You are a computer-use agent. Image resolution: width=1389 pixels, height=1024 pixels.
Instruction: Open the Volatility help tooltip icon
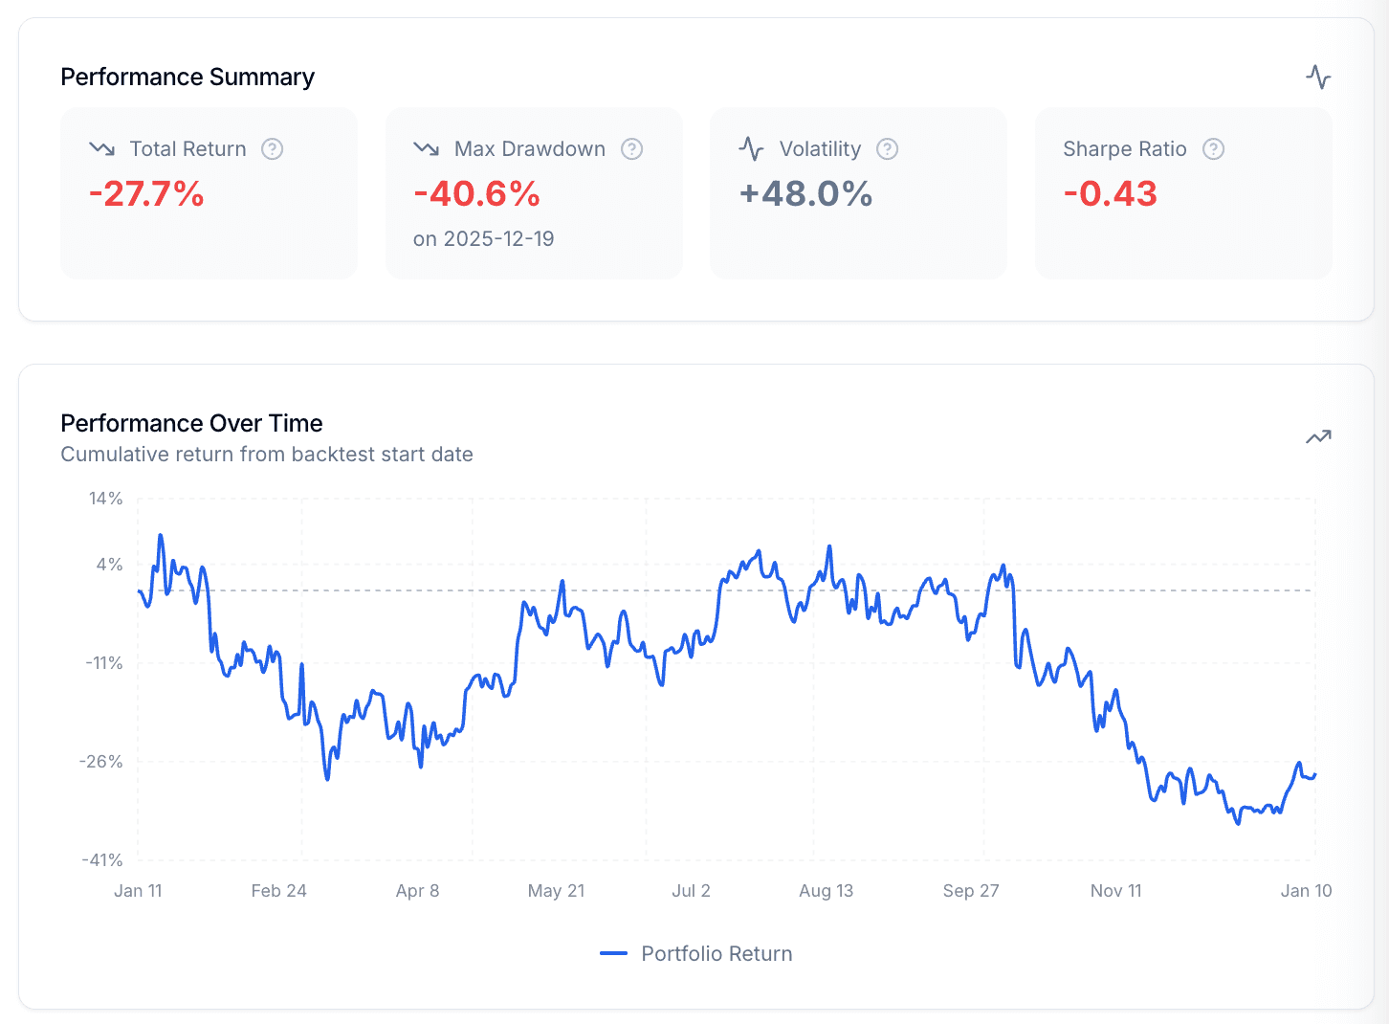click(887, 149)
